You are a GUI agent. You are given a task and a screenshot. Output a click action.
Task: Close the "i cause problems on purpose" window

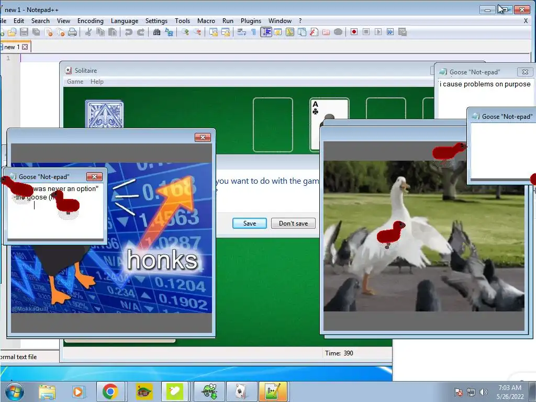525,72
